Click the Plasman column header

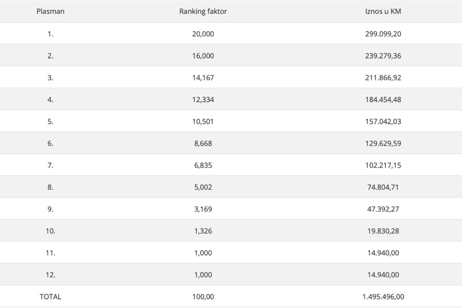pyautogui.click(x=50, y=11)
